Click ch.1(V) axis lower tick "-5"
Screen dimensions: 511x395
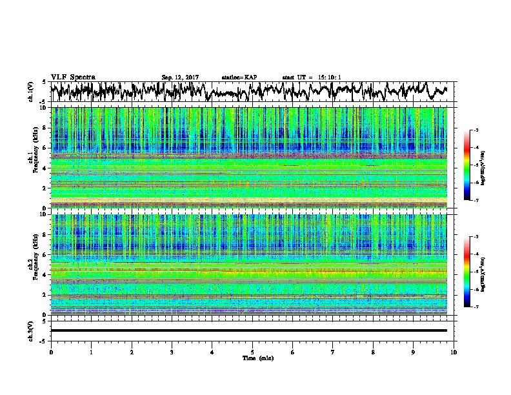pyautogui.click(x=43, y=102)
